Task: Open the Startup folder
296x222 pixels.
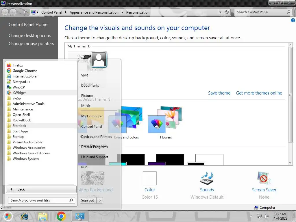Action: (x=41, y=136)
